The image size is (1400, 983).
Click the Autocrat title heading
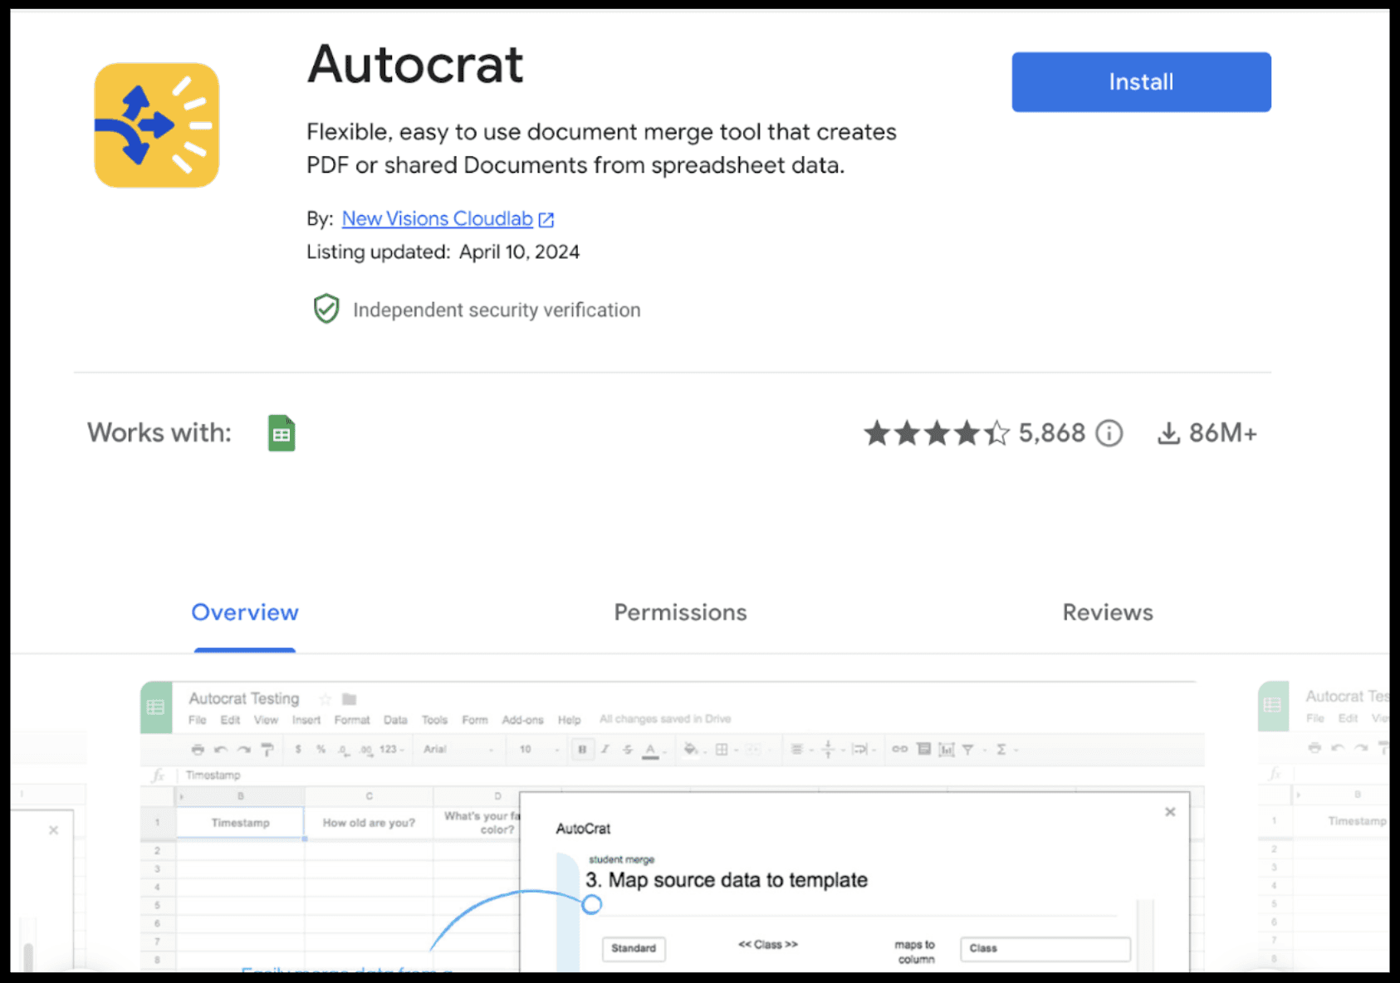coord(415,65)
